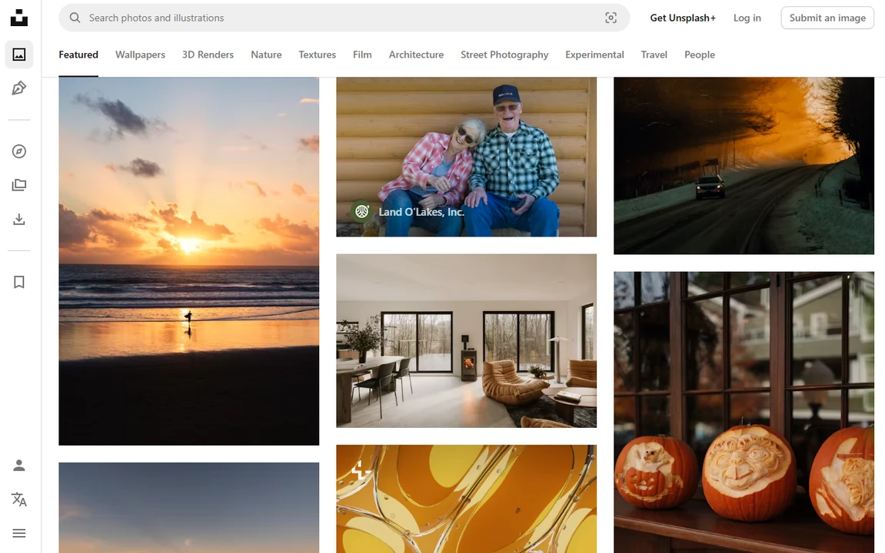Screen dimensions: 885x553
Task: Open Downloads from the sidebar
Action: click(18, 219)
